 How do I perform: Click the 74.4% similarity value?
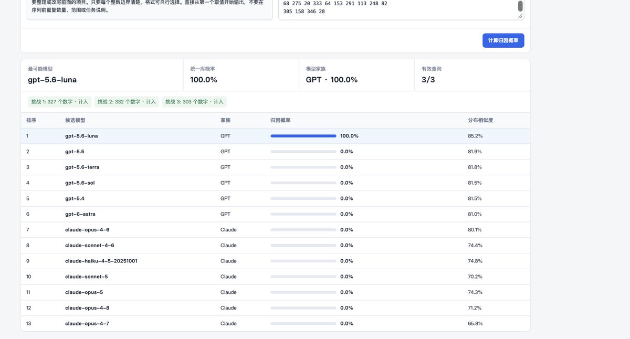(x=475, y=245)
